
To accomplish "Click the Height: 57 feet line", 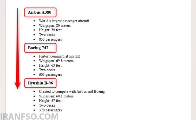I will (50, 100).
